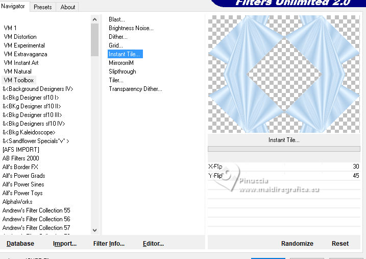Image resolution: width=366 pixels, height=259 pixels.
Task: Click the category list scrollbar thumb
Action: (94, 40)
